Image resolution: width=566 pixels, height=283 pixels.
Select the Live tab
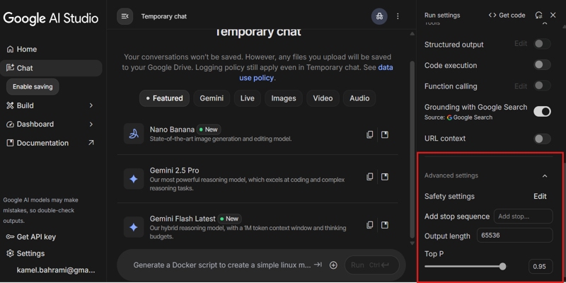point(247,98)
